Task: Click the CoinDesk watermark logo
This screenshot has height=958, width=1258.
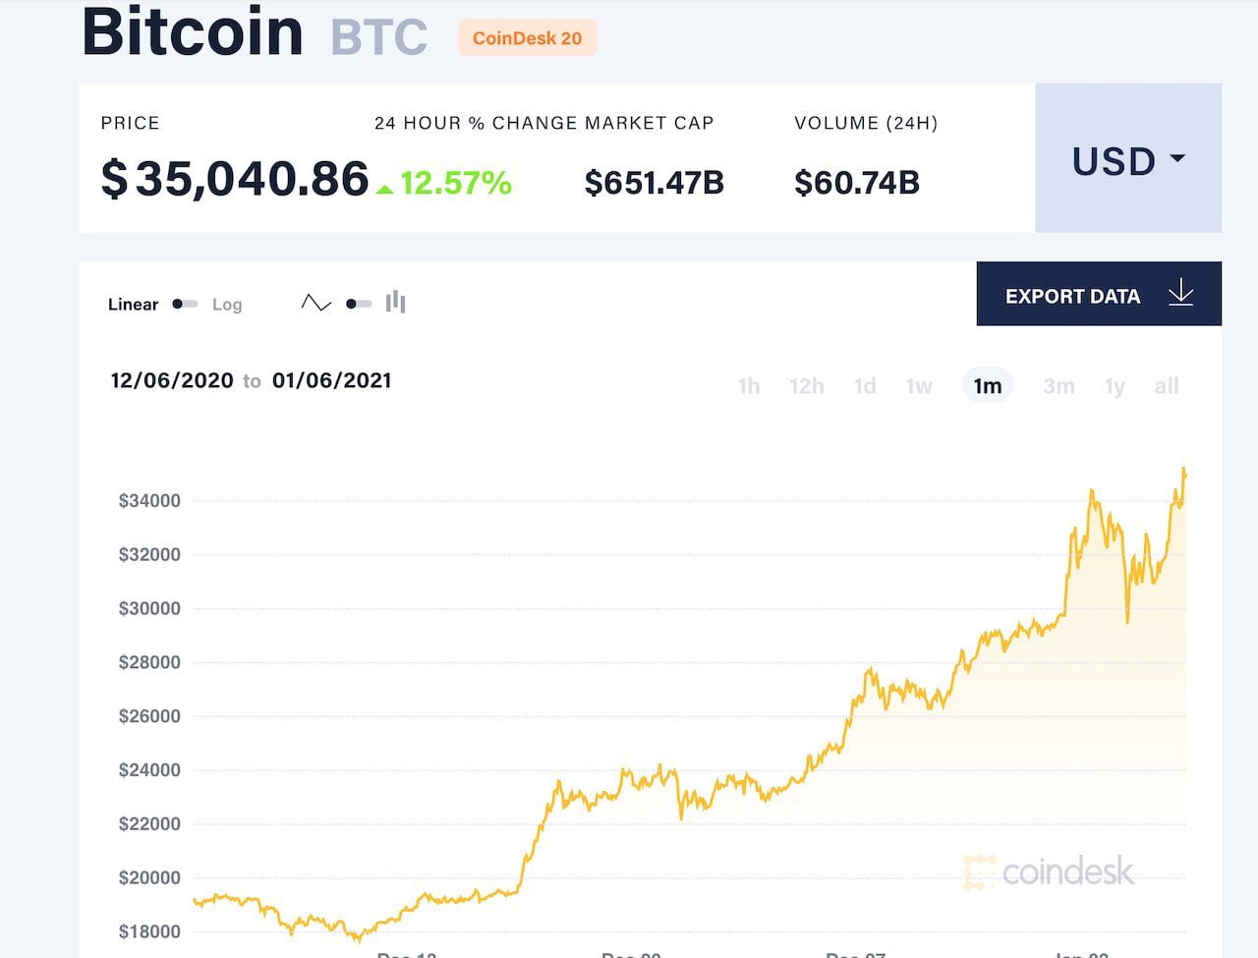Action: pos(1049,872)
